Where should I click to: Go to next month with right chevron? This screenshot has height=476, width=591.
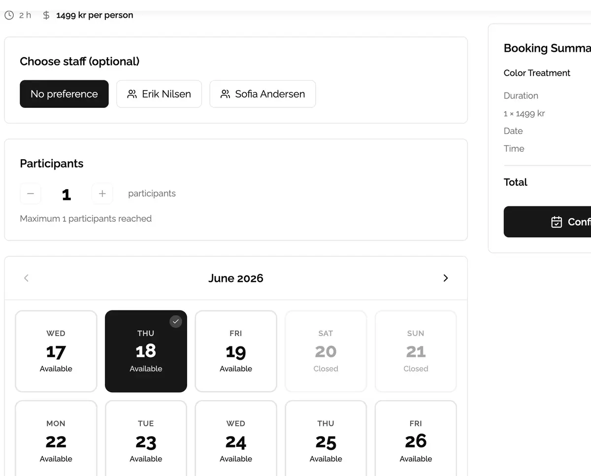(446, 278)
